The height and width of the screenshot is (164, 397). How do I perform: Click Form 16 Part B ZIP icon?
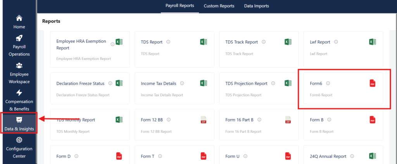[x=288, y=120]
